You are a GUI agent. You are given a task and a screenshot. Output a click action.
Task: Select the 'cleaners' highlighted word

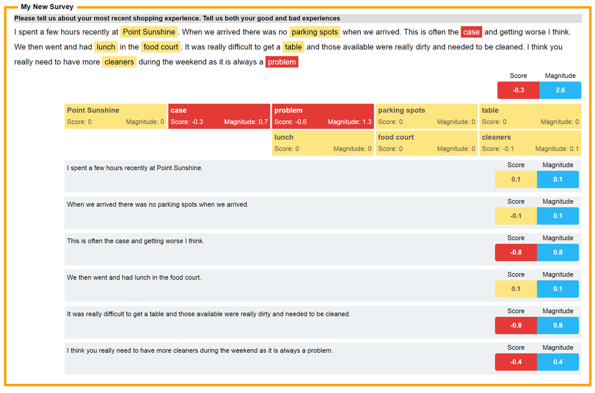click(119, 62)
